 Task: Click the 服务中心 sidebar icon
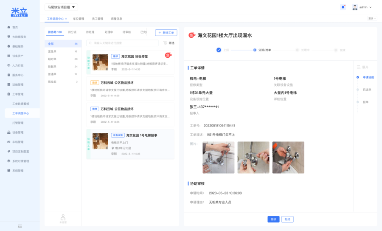coord(9,75)
